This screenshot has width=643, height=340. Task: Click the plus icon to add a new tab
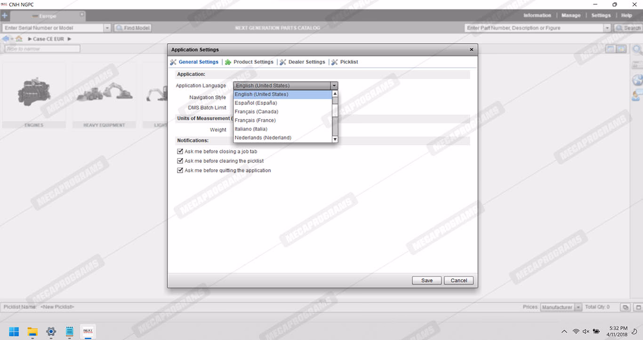[5, 16]
